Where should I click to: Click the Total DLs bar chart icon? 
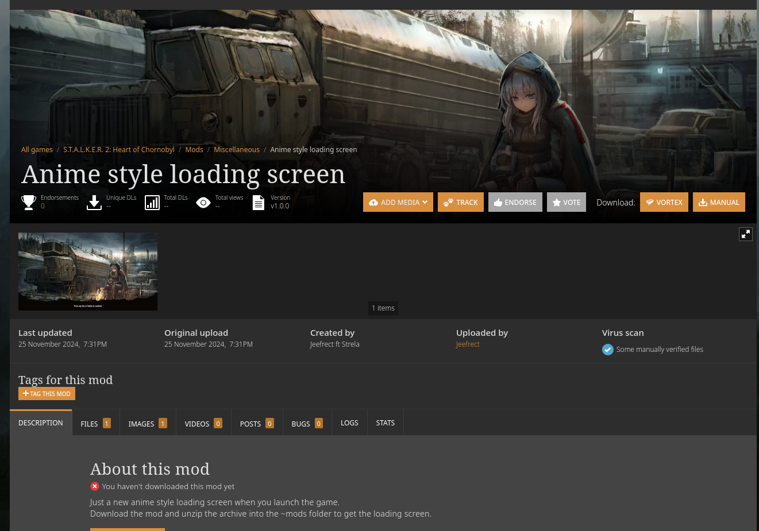tap(152, 203)
